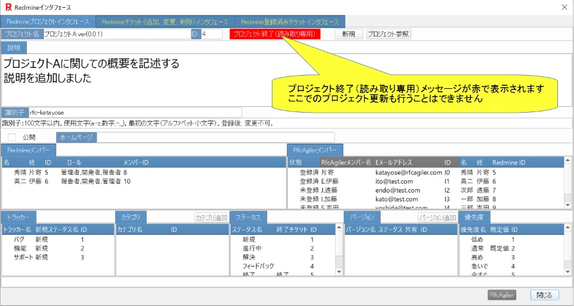Click email kato@test.com
This screenshot has width=574, height=307.
point(396,199)
